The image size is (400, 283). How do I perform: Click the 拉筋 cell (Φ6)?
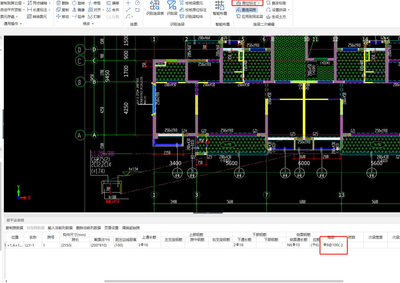click(x=316, y=245)
